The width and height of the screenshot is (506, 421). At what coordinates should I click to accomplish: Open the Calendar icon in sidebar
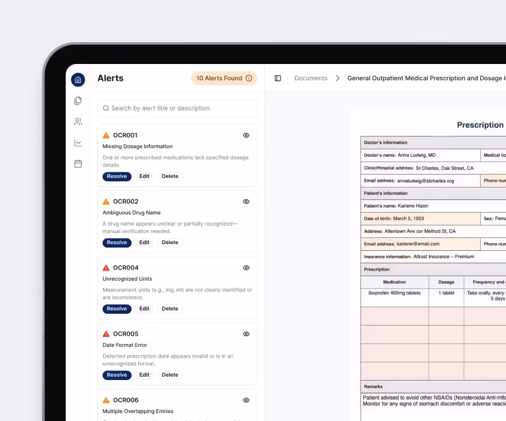tap(78, 164)
